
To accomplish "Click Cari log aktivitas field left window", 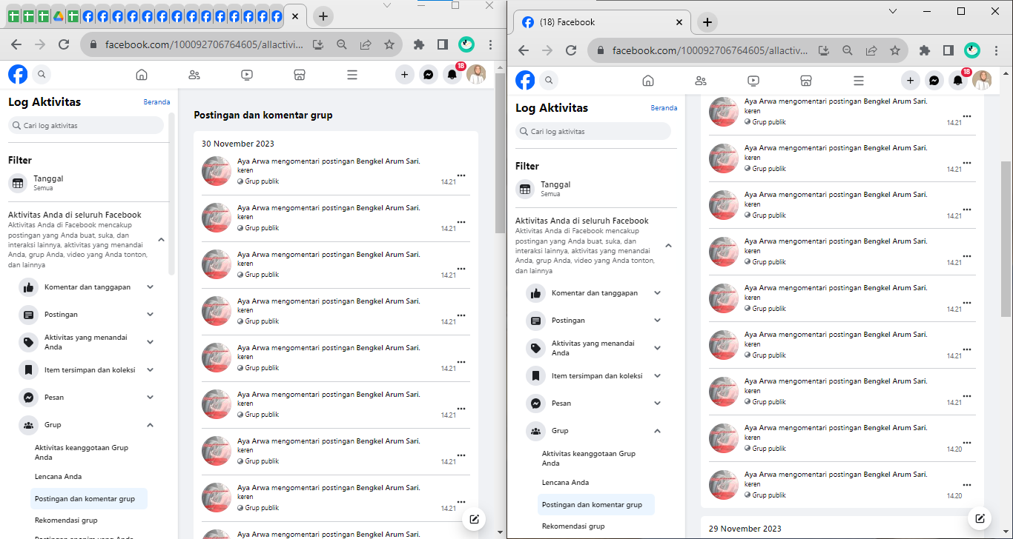I will (x=86, y=126).
